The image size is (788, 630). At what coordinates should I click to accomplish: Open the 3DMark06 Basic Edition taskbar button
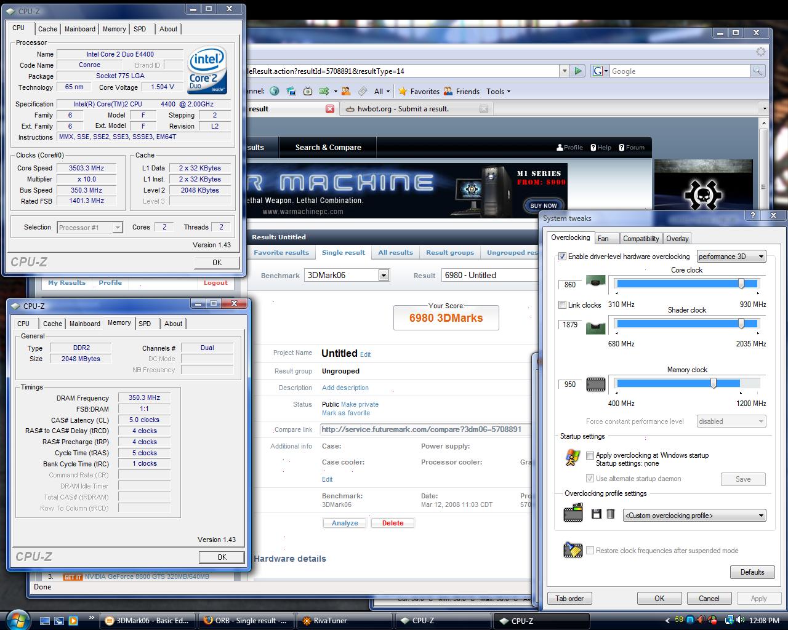(x=148, y=621)
